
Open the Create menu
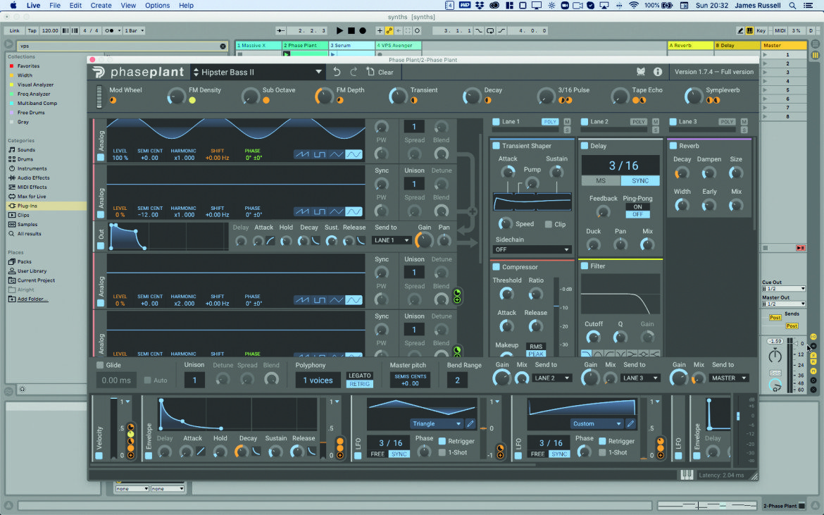point(101,5)
